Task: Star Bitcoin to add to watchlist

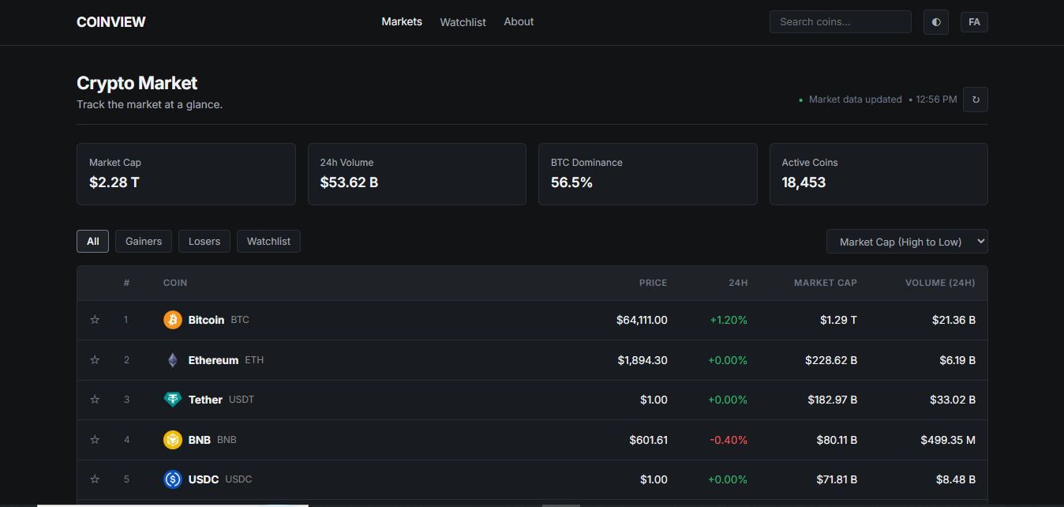Action: pyautogui.click(x=95, y=320)
